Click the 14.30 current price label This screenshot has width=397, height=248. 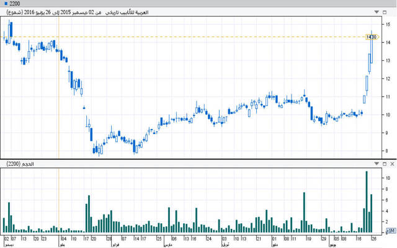tap(372, 37)
